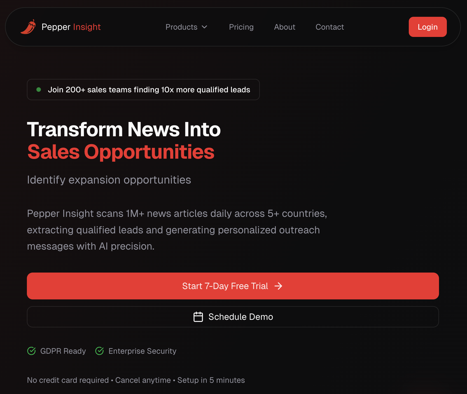Click the 'No credit card required' note

[x=136, y=380]
